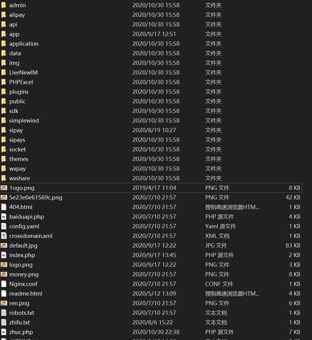Click the 5e23e0e61569c.png file name
The image size is (312, 340).
pyautogui.click(x=36, y=198)
